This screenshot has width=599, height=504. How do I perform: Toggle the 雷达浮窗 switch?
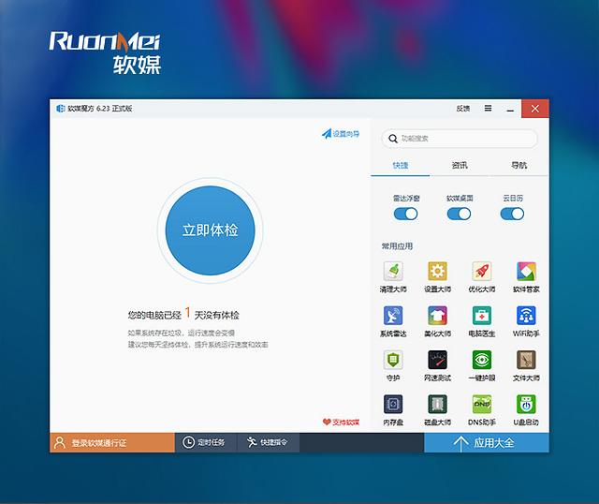(x=405, y=214)
